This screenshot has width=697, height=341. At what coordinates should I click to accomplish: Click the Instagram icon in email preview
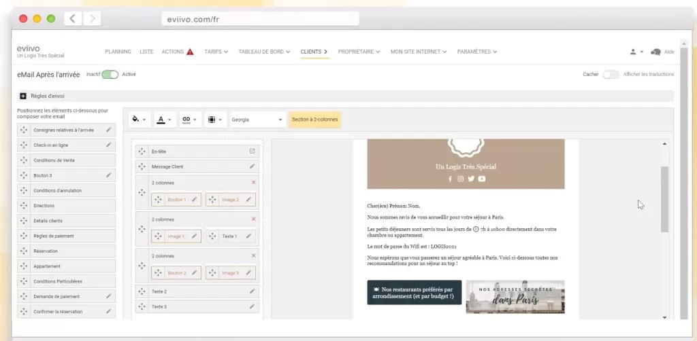click(x=461, y=179)
